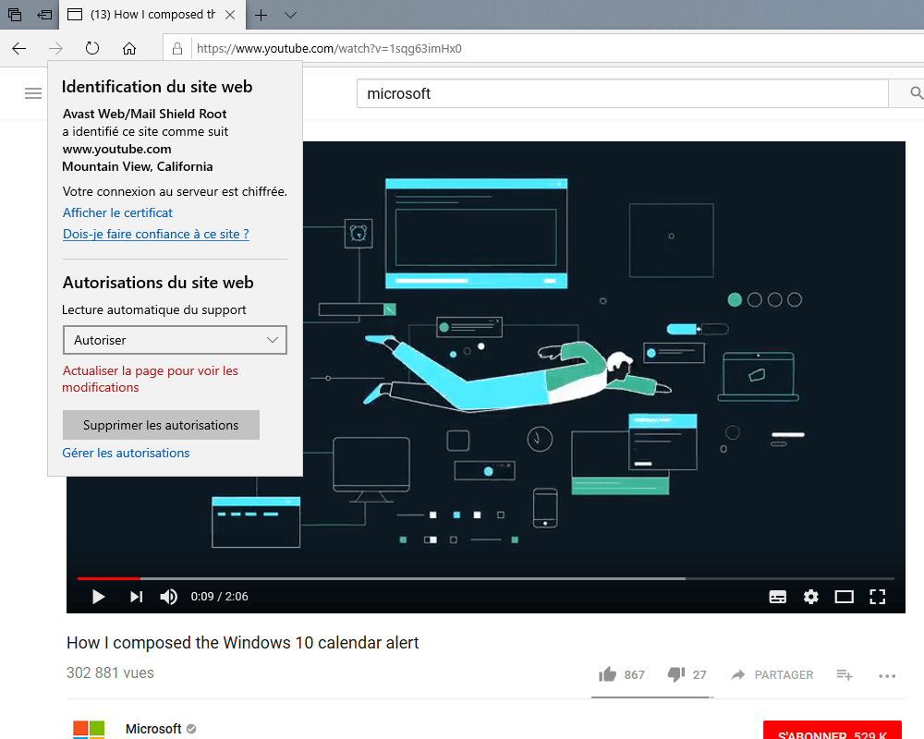
Task: Open video settings gear
Action: point(811,597)
